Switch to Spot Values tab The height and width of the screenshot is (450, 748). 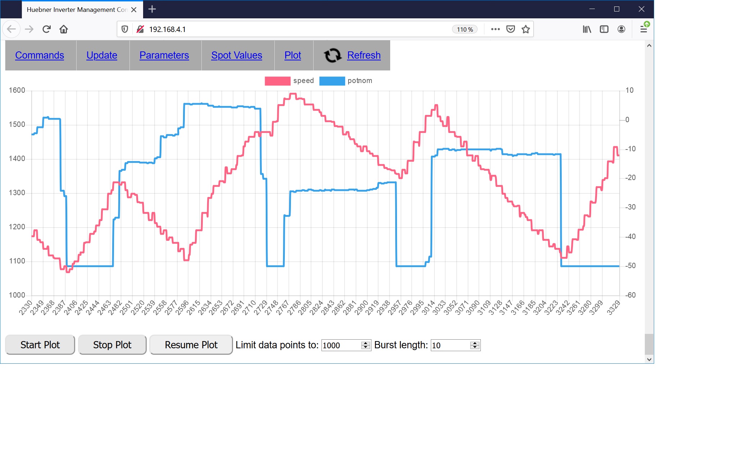237,55
